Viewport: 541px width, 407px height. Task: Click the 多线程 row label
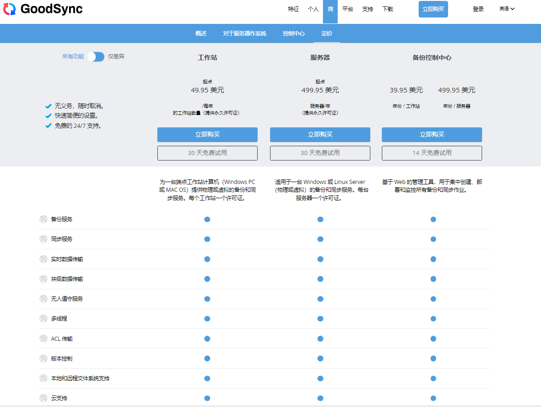tap(59, 318)
